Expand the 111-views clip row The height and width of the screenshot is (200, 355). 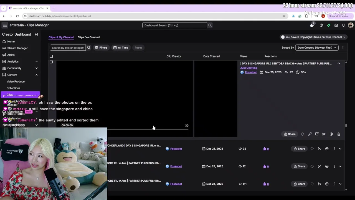pos(340,184)
